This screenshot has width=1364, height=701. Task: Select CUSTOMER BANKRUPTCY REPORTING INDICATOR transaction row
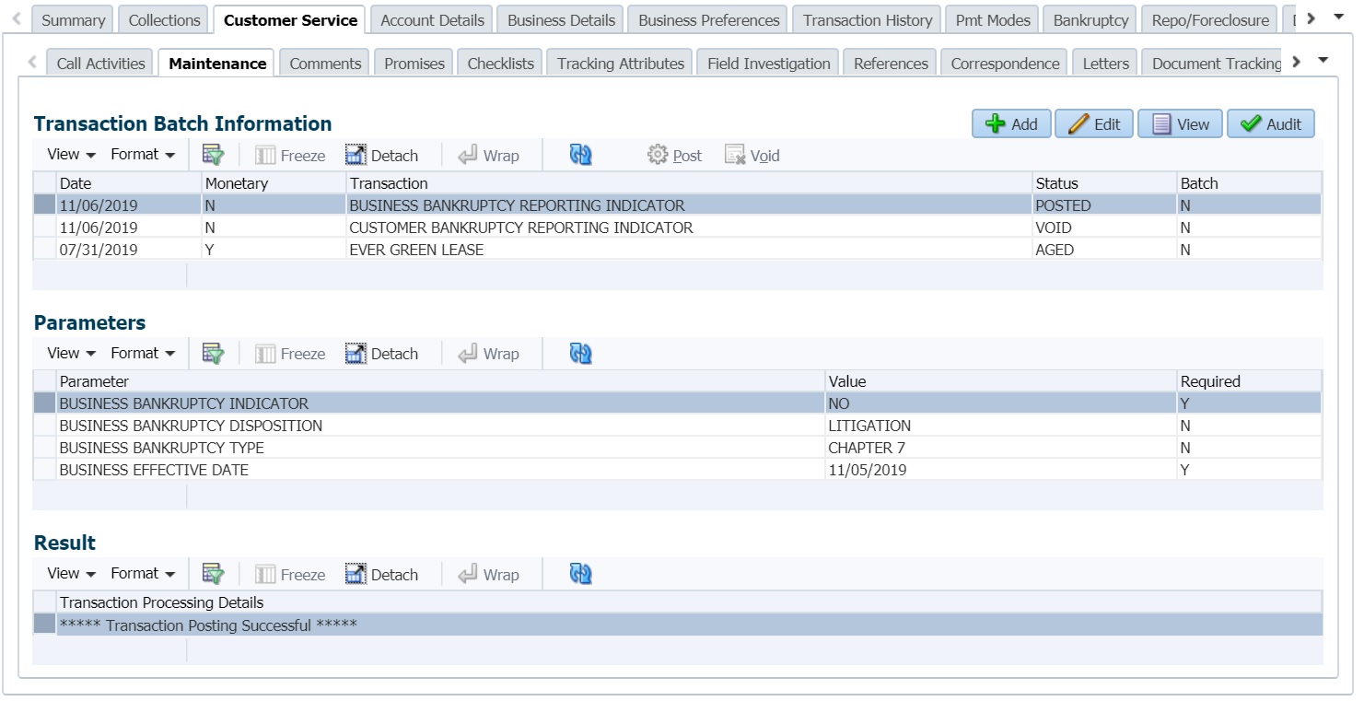[677, 228]
